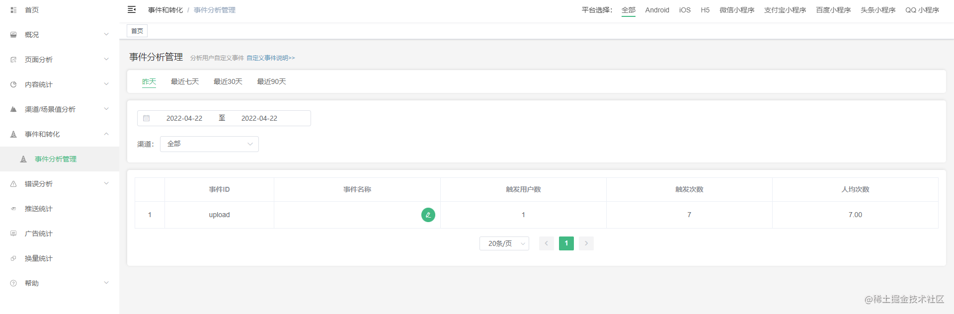Toggle the sidebar collapse hamburger icon

[x=132, y=9]
